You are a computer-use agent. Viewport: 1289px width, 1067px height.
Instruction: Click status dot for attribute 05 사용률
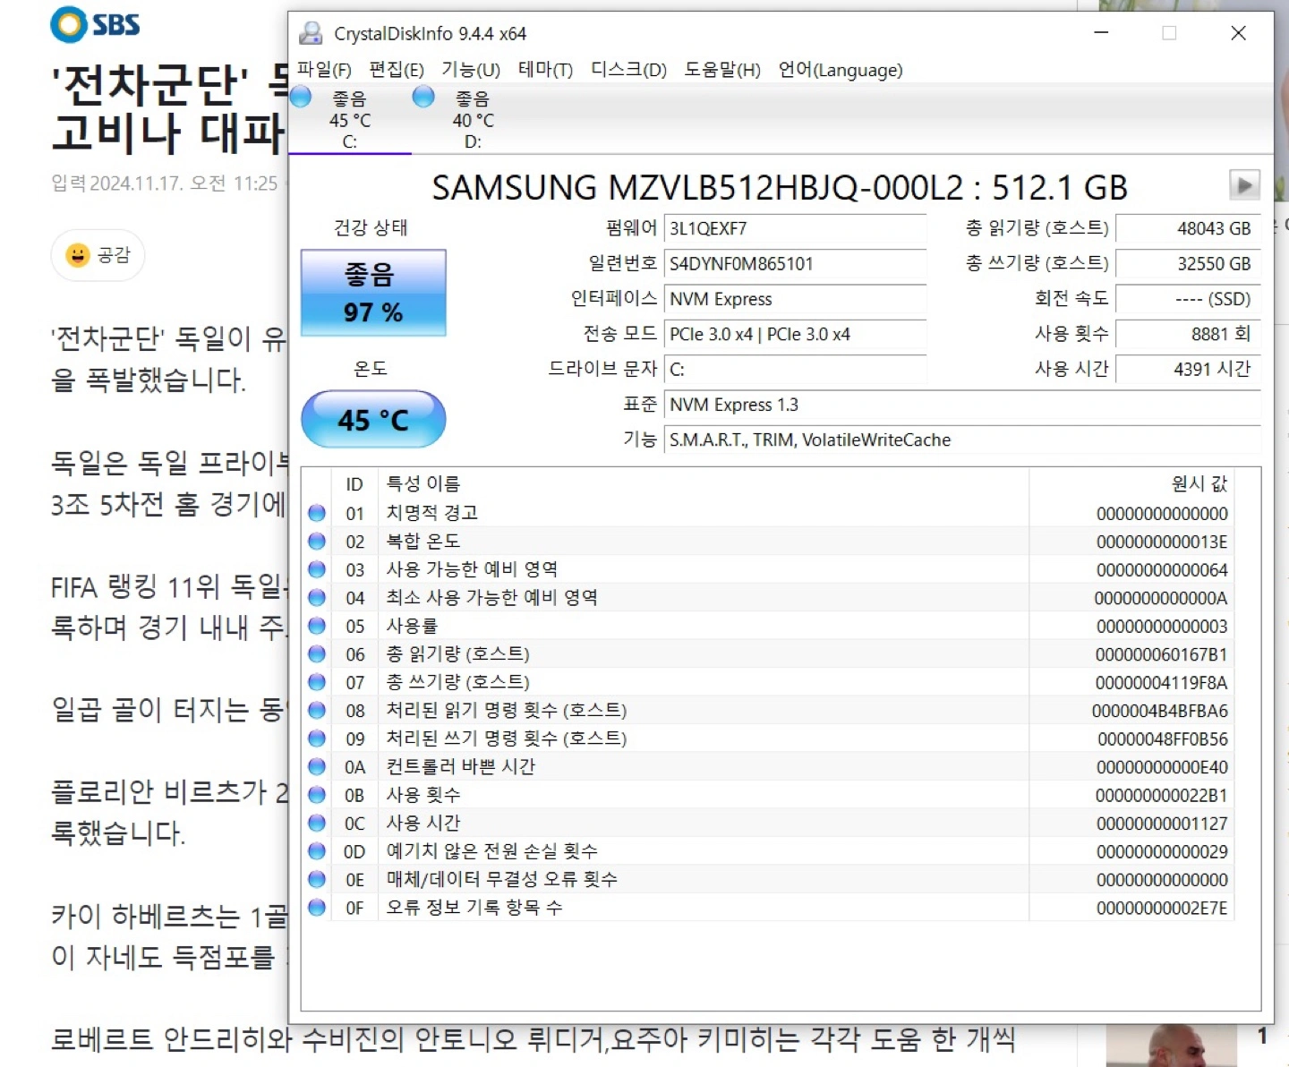(x=317, y=626)
